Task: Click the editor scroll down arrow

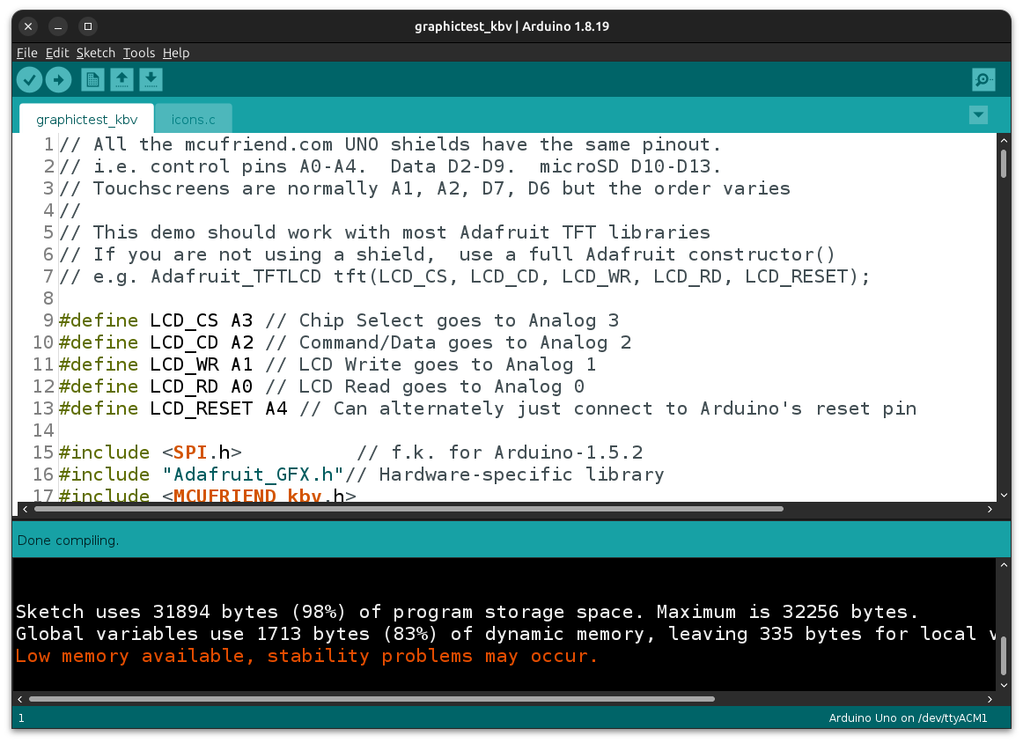Action: point(1004,495)
